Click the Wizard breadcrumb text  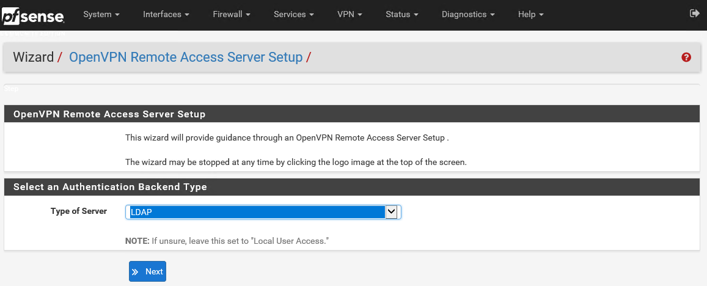[x=34, y=57]
